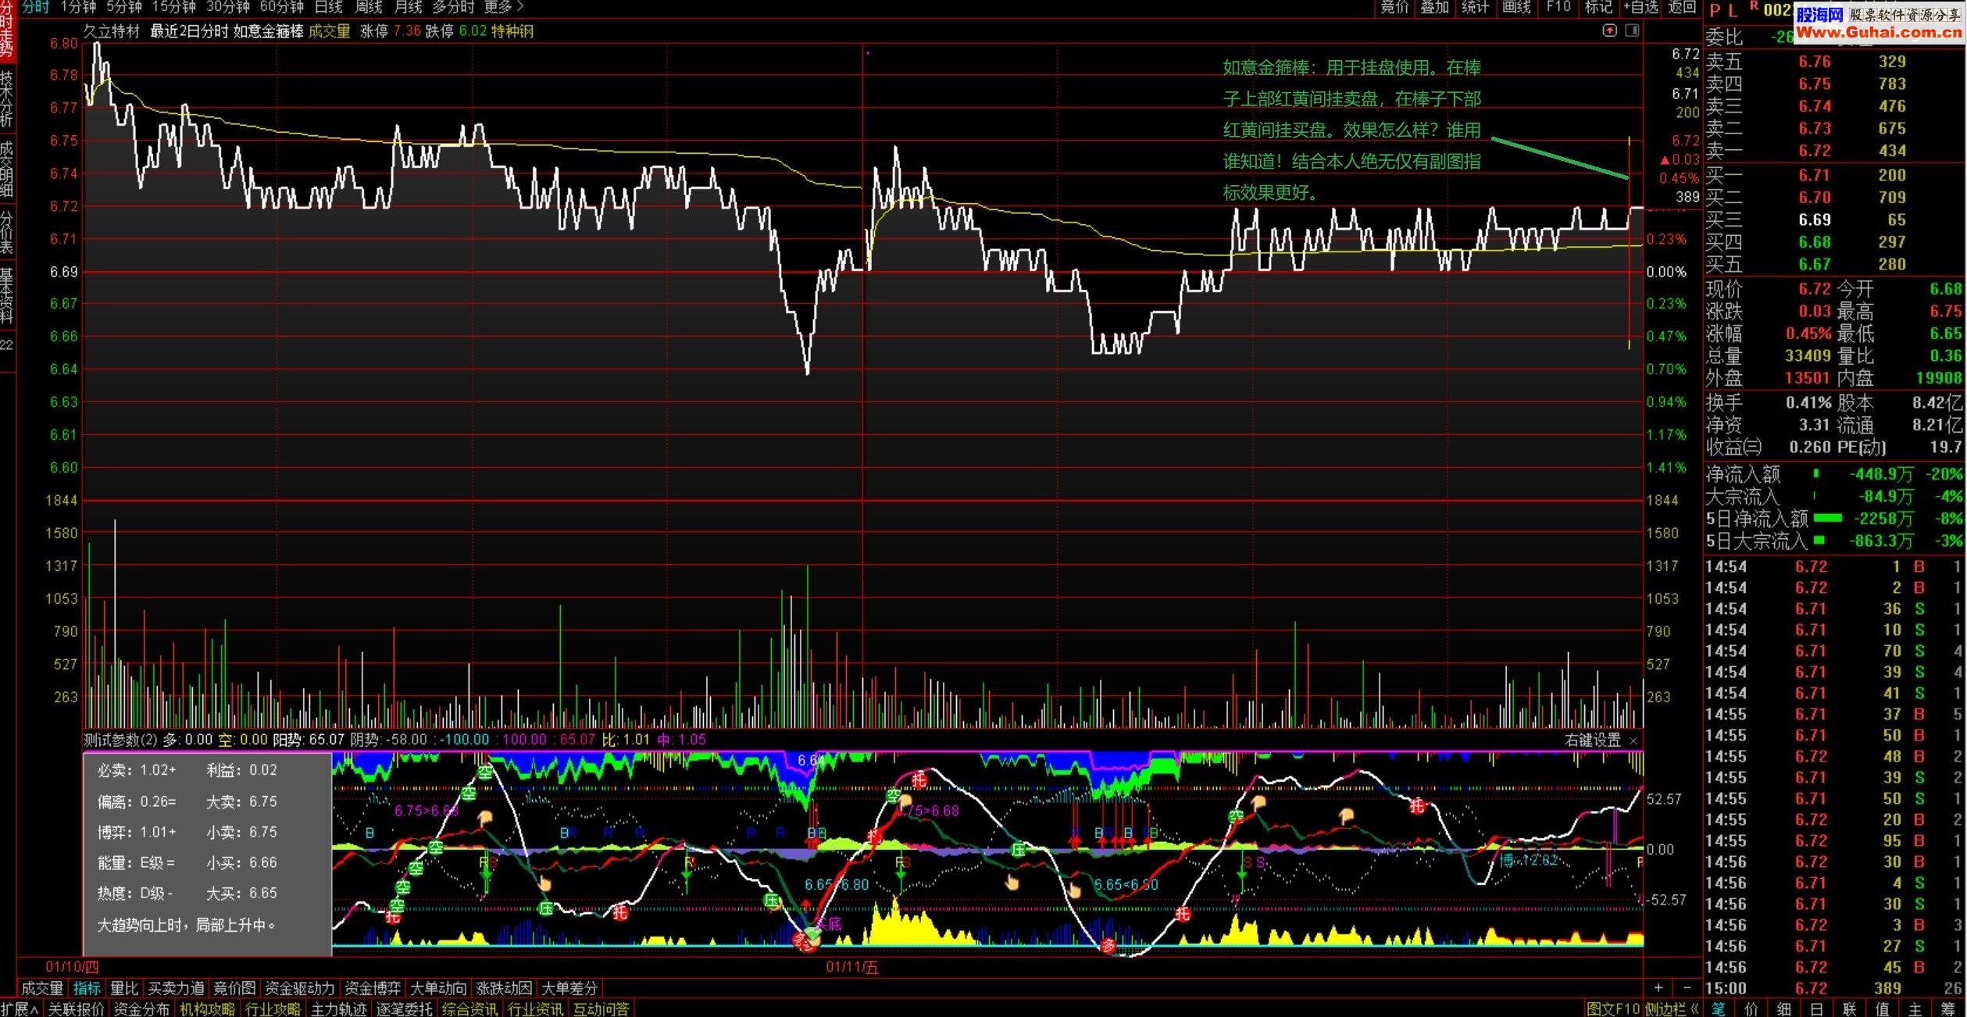The height and width of the screenshot is (1017, 1967).
Task: Open 关联报价 bottom tab
Action: tap(76, 1008)
